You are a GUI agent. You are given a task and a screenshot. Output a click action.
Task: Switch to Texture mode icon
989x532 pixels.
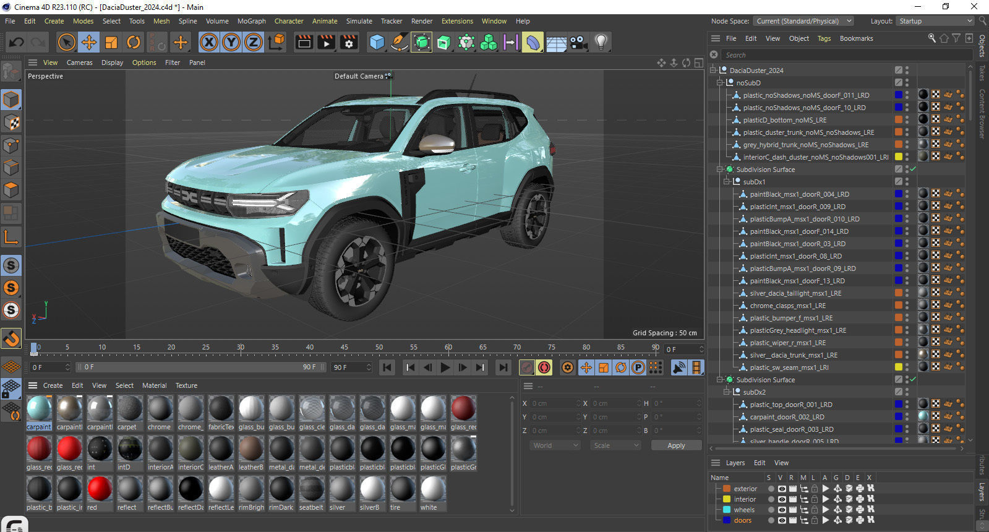(11, 122)
